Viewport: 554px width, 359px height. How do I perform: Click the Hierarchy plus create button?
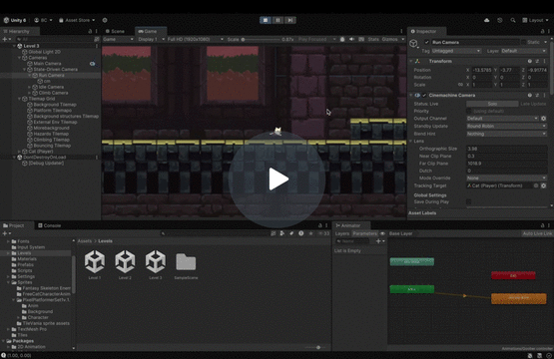pos(6,39)
